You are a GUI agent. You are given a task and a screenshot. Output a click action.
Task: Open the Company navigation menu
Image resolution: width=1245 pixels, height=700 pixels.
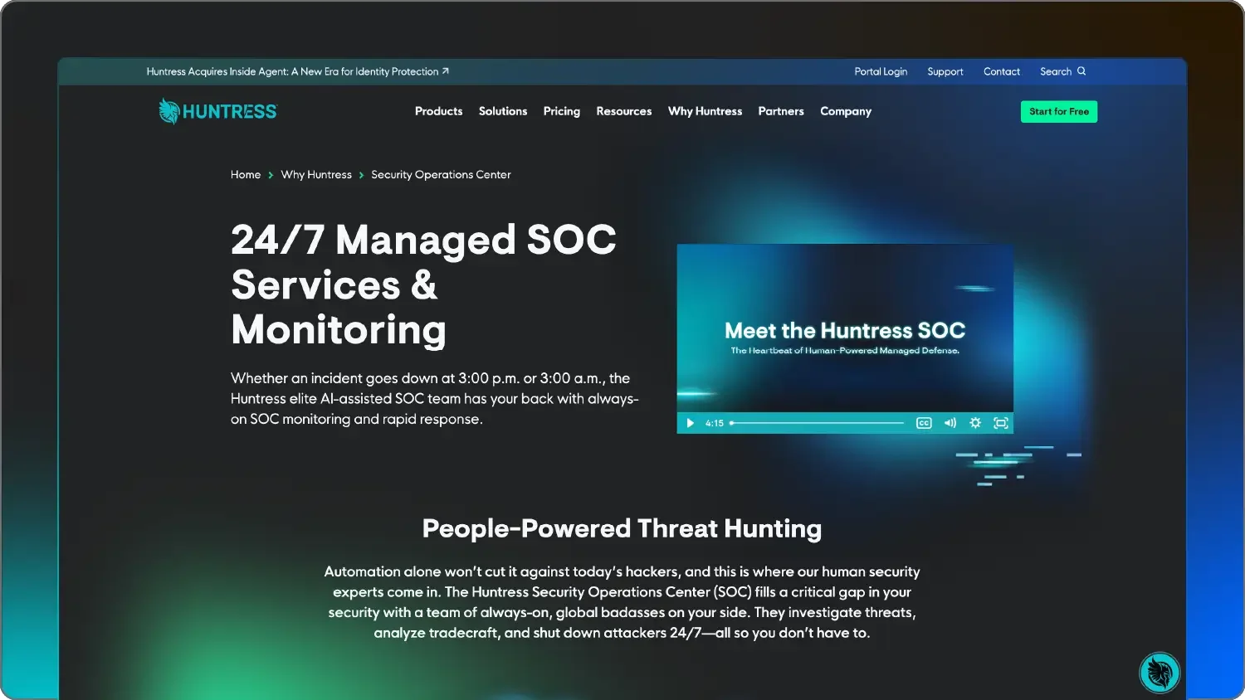coord(845,110)
